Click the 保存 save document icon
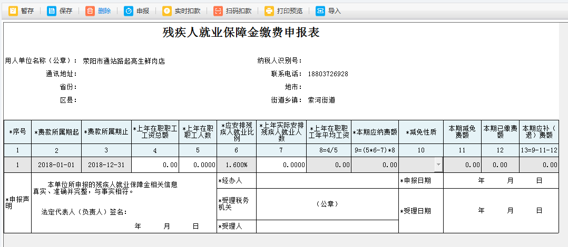The image size is (568, 247). (52, 11)
